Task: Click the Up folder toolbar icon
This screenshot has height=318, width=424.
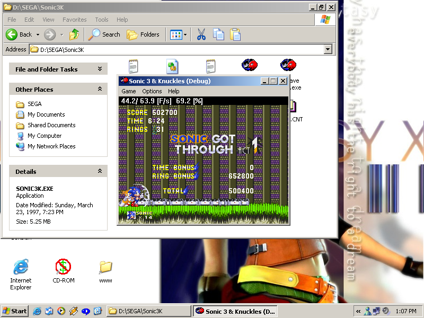Action: point(74,34)
